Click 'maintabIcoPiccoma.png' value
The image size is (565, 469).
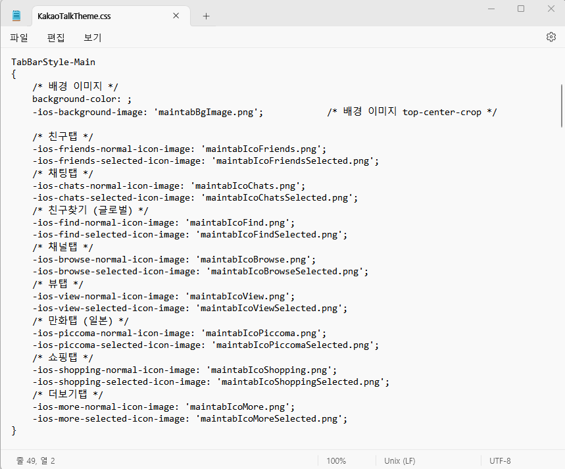click(263, 333)
